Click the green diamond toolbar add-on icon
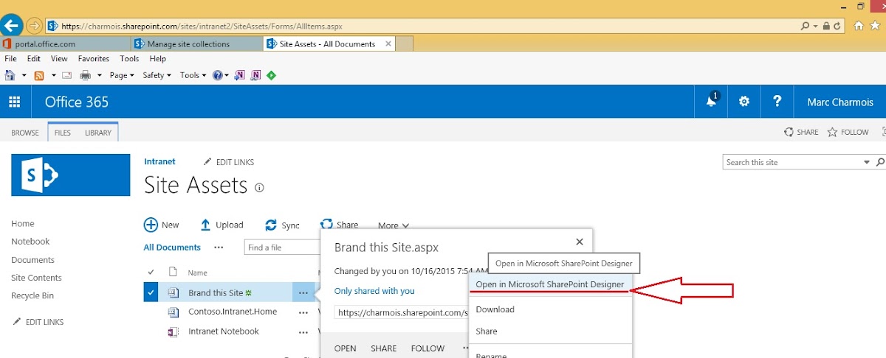The width and height of the screenshot is (886, 358). pos(271,75)
